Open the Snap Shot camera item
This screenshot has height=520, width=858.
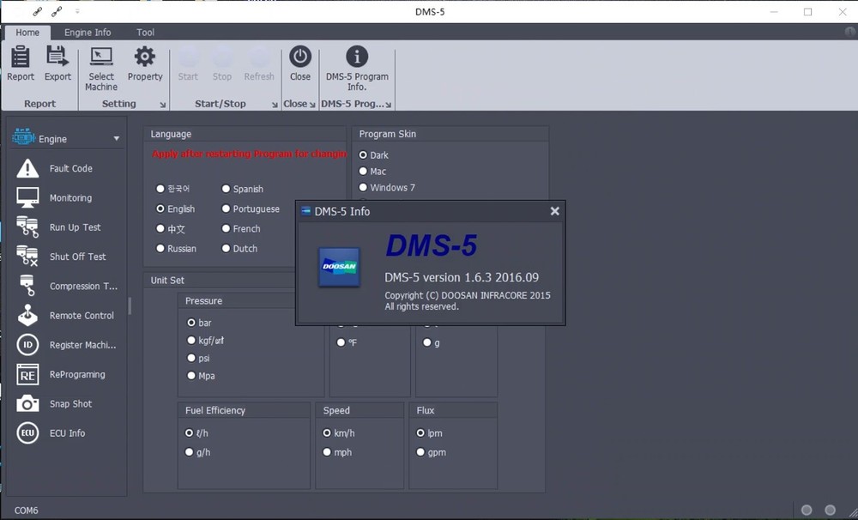point(69,404)
